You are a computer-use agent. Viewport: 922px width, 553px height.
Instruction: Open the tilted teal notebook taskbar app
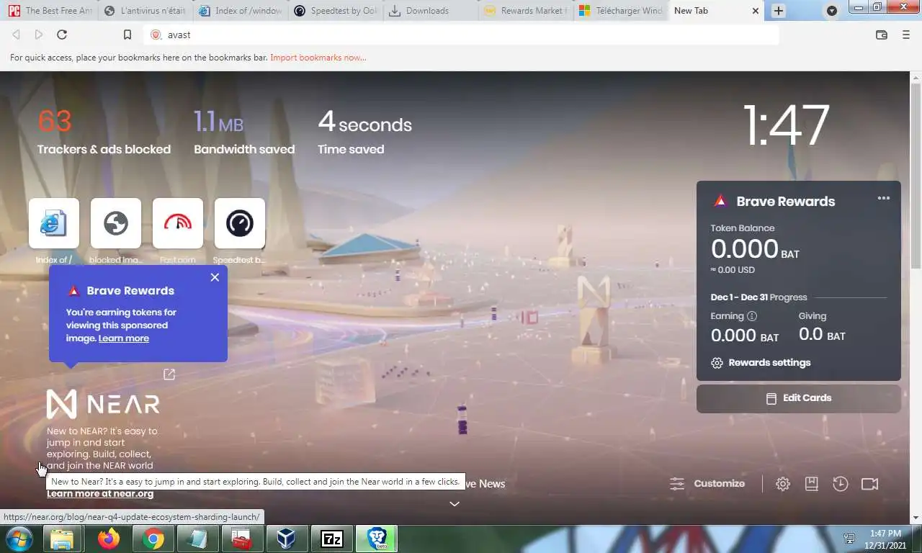[x=197, y=539]
